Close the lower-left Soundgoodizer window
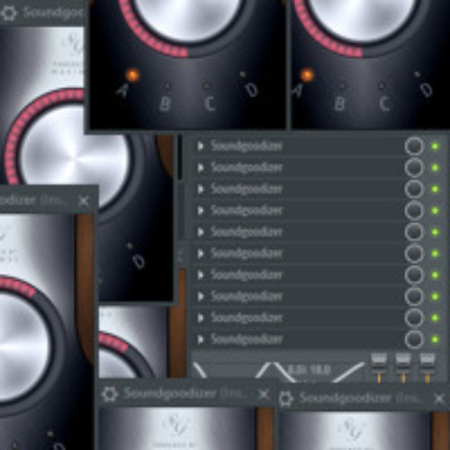 point(84,201)
